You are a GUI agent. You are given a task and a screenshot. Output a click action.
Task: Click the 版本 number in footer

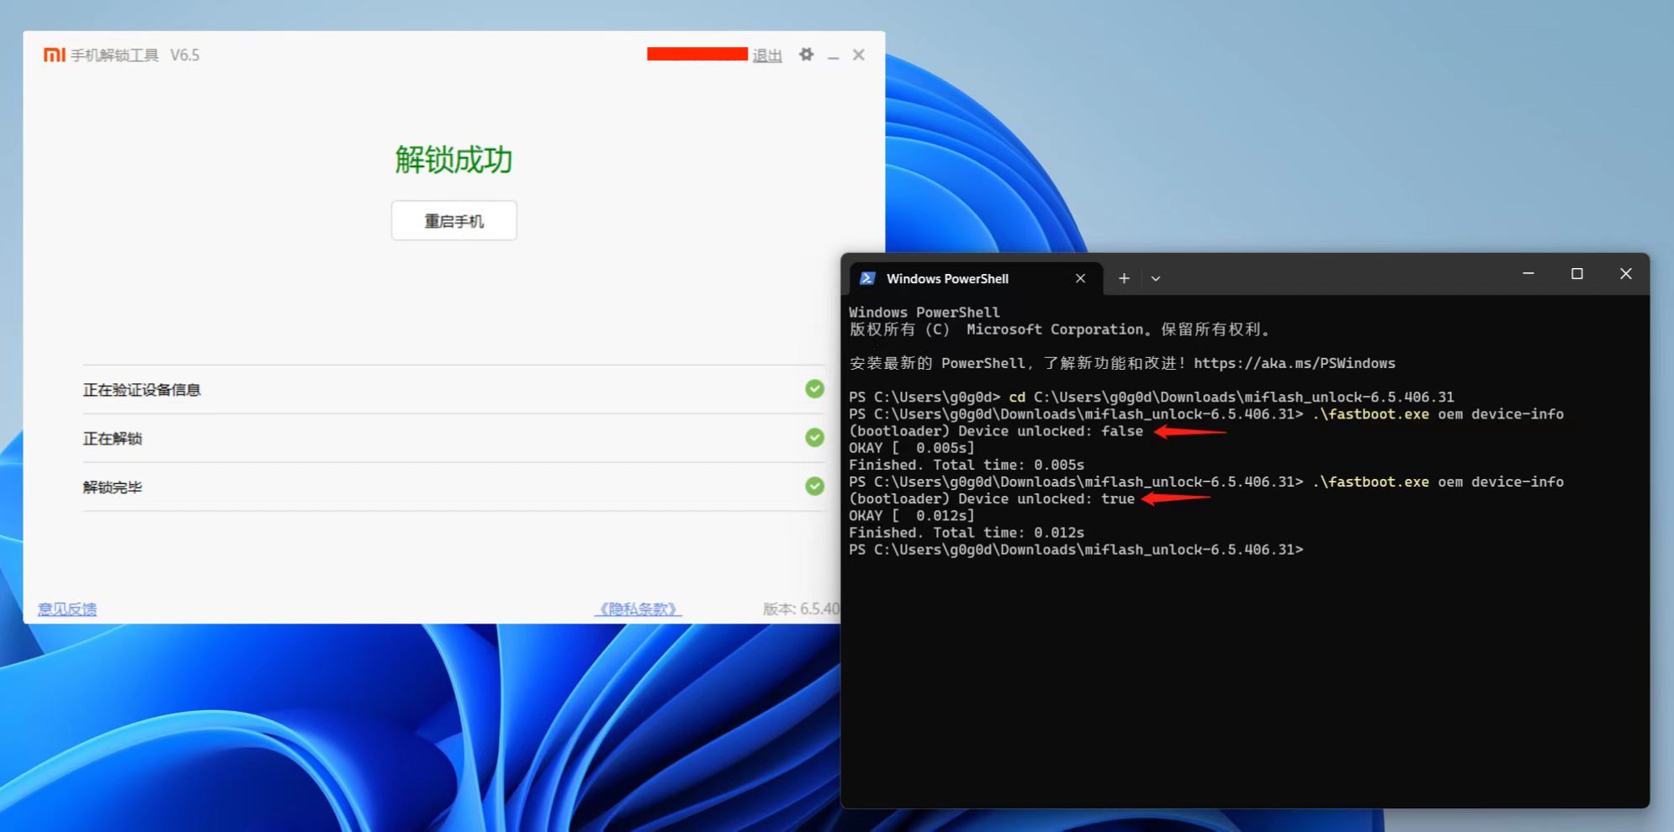click(801, 608)
